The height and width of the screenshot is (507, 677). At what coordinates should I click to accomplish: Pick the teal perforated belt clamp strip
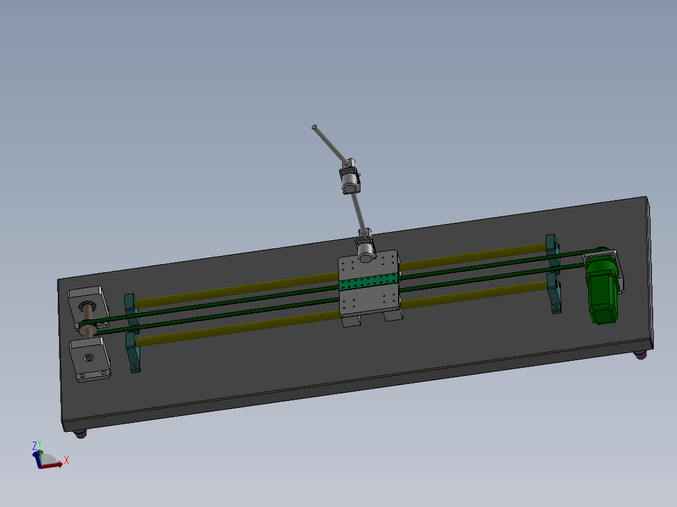point(368,282)
